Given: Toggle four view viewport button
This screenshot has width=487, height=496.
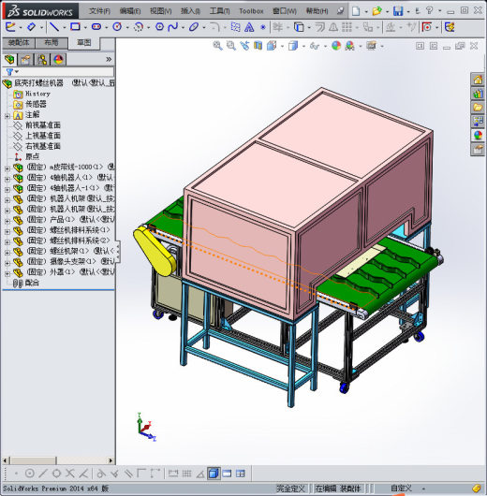Looking at the screenshot, I should [x=241, y=474].
